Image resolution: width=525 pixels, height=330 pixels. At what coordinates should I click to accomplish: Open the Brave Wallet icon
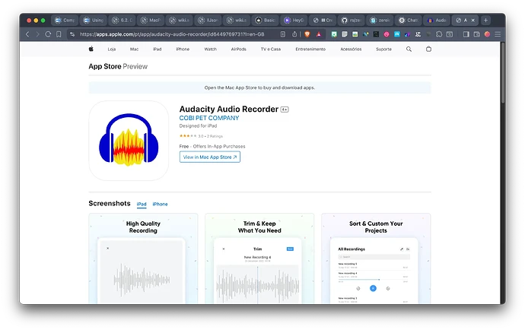[477, 34]
